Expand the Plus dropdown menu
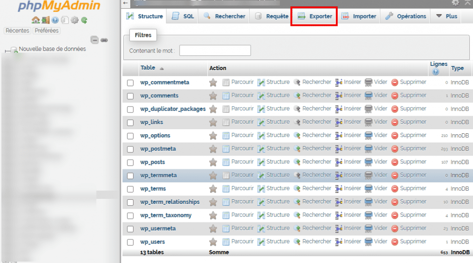The image size is (473, 263). pyautogui.click(x=447, y=16)
